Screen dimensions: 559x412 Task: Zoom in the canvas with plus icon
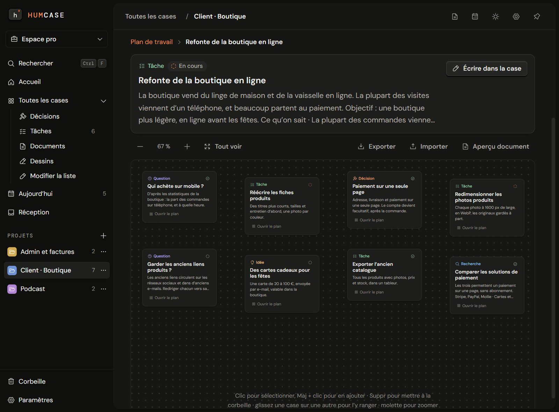point(187,147)
